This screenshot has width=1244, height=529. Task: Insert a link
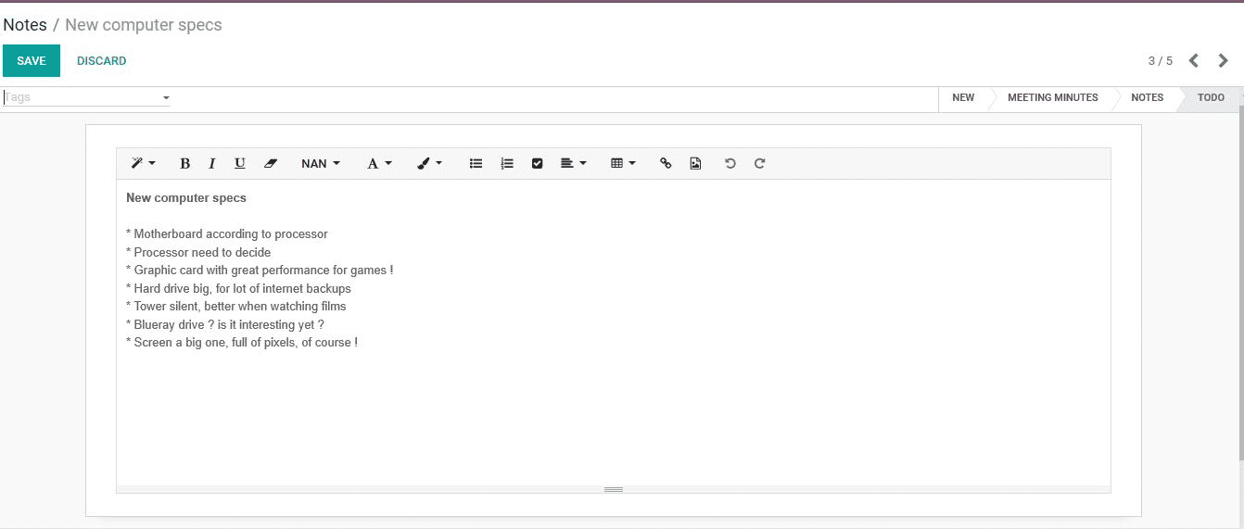pos(666,164)
